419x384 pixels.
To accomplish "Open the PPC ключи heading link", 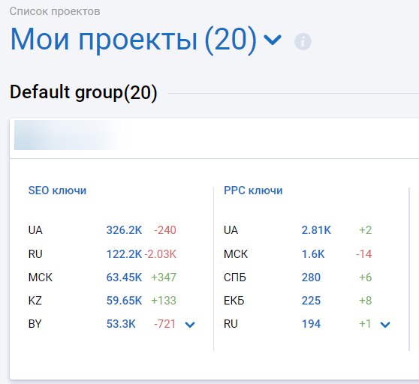I will coord(253,190).
